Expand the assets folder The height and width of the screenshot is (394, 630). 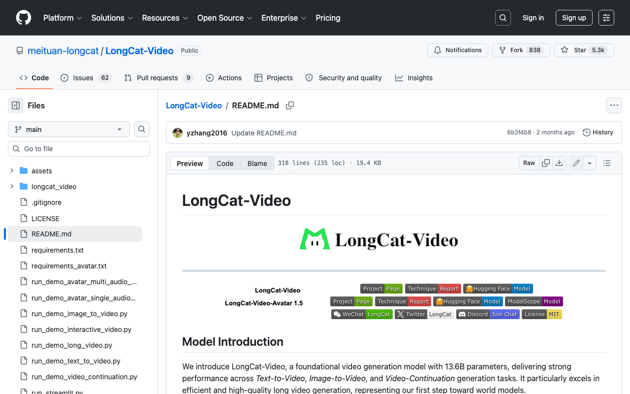(12, 170)
